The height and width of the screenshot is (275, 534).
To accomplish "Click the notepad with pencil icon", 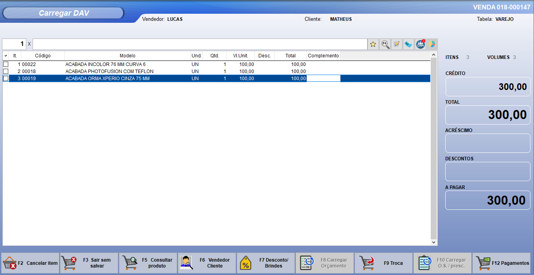I will 397,44.
